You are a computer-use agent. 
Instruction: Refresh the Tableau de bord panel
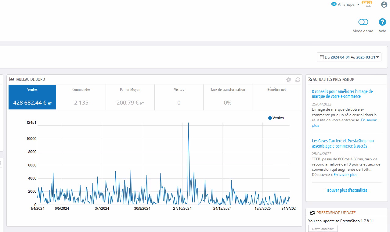pos(298,80)
